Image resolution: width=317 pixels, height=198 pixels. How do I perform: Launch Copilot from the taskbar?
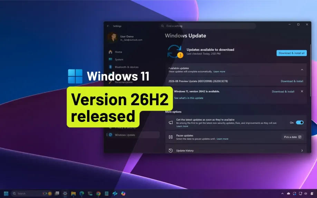[123, 194]
